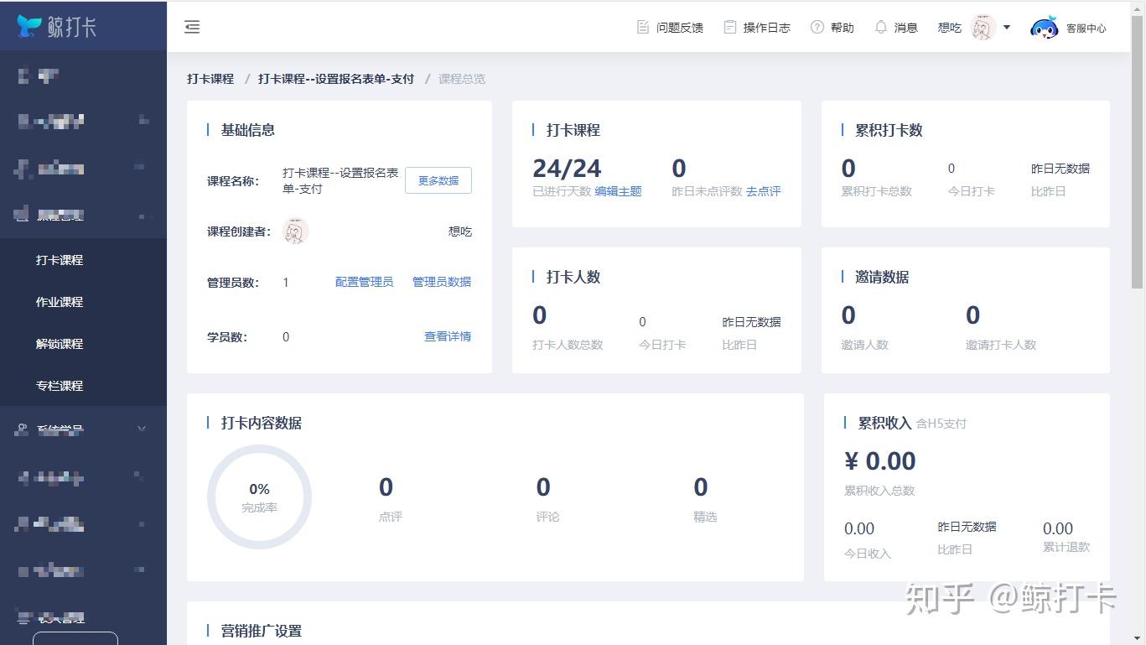Click the 邀请打卡人数 label
Image resolution: width=1146 pixels, height=645 pixels.
click(x=1001, y=345)
